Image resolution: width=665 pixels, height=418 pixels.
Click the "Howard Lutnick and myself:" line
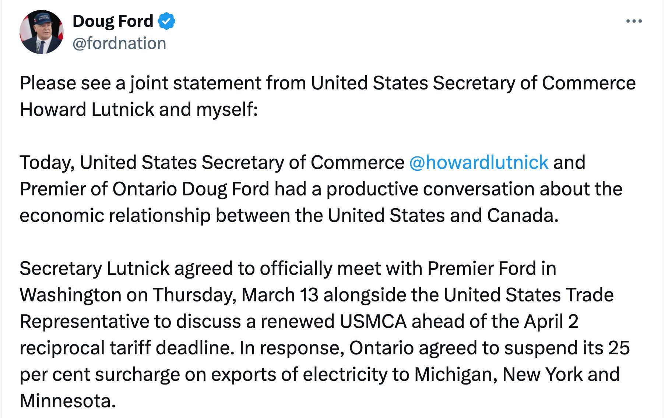tap(138, 109)
